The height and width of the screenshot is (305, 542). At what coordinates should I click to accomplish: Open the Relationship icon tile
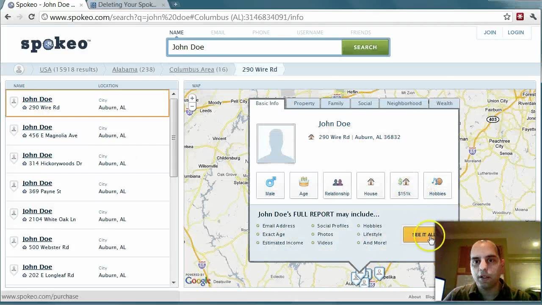point(337,185)
